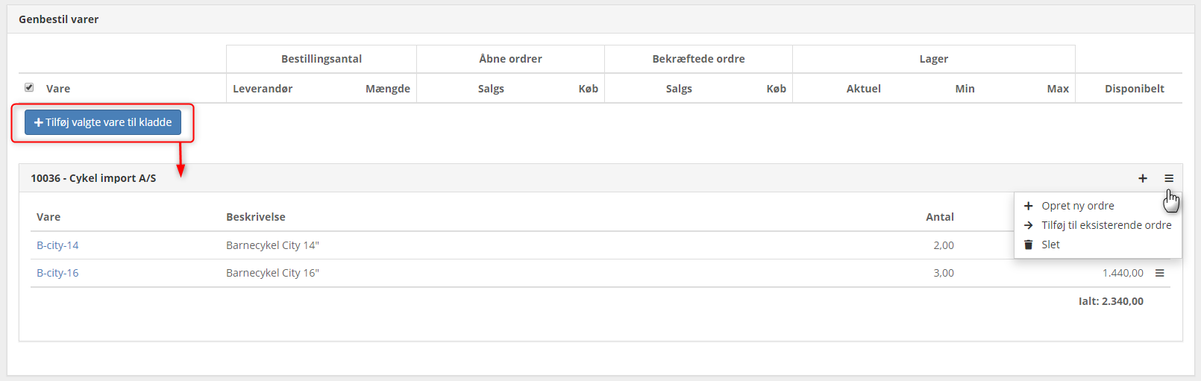The image size is (1201, 381).
Task: Click the Mængde column header
Action: click(387, 89)
